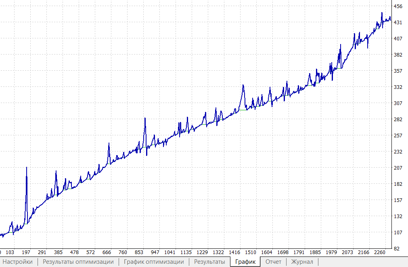Open the Настройки tab
The image size is (408, 267).
(x=18, y=262)
